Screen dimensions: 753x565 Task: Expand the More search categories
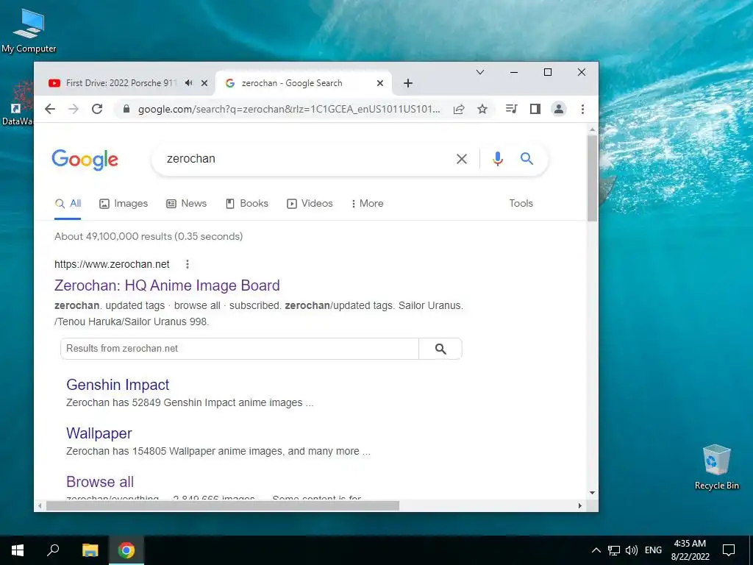tap(368, 204)
